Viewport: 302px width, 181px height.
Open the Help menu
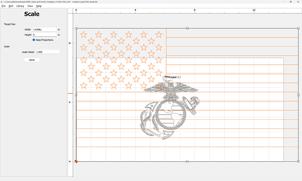pos(39,6)
